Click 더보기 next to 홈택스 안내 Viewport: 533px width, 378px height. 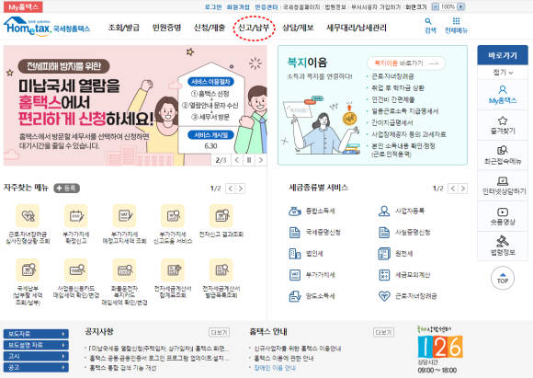(x=383, y=332)
